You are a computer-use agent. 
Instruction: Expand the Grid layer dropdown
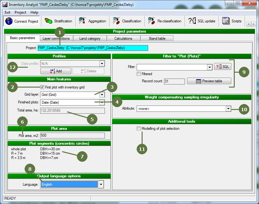102,94
